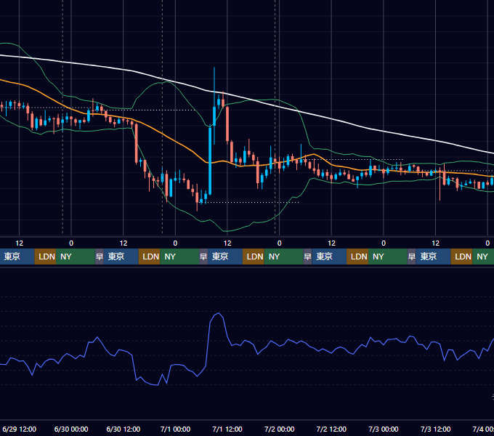The height and width of the screenshot is (436, 494).
Task: Select the NY session band above 7/3 00:00
Action: point(388,257)
